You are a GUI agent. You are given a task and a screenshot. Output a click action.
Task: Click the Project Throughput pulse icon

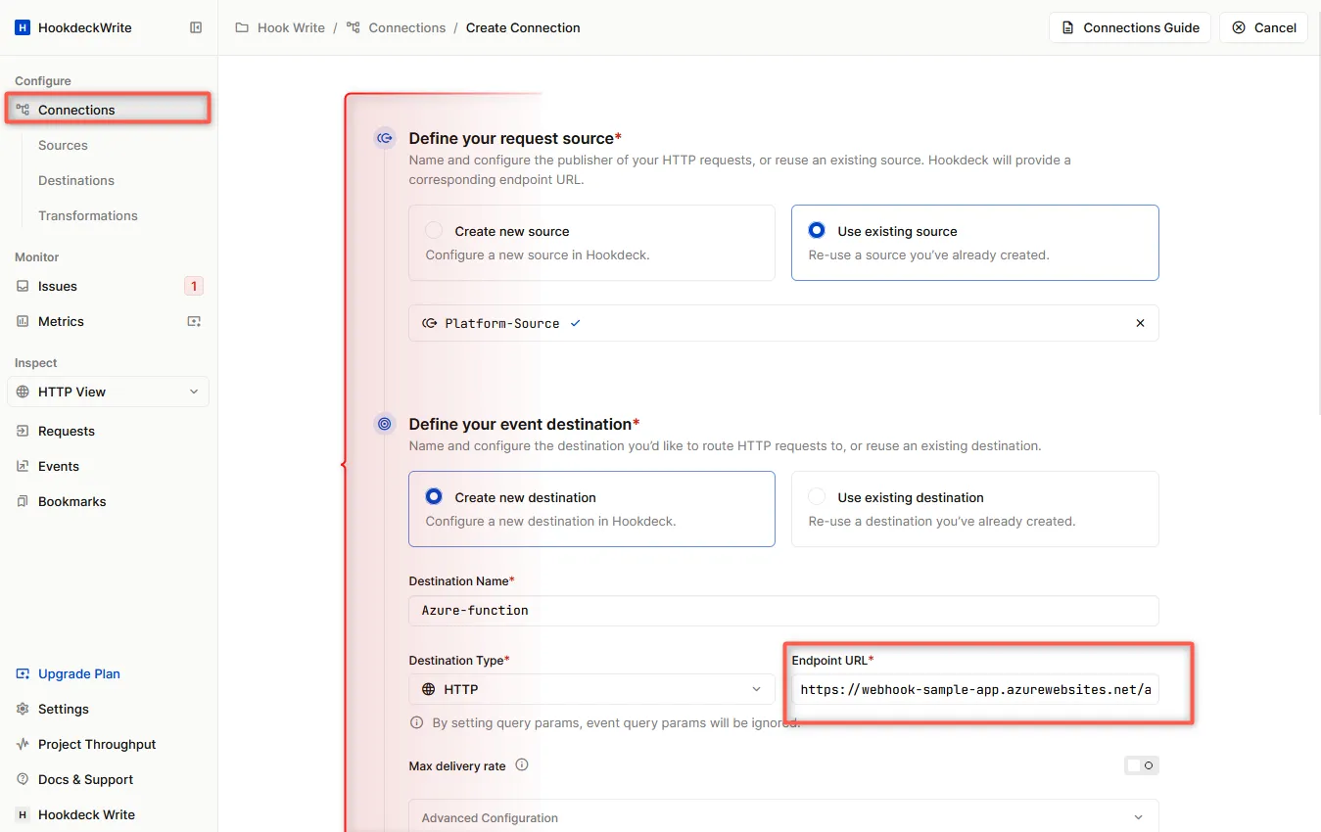tap(23, 744)
